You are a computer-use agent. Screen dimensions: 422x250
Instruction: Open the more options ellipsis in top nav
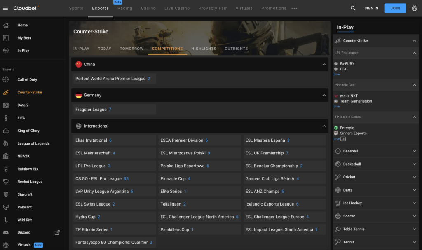[x=294, y=8]
